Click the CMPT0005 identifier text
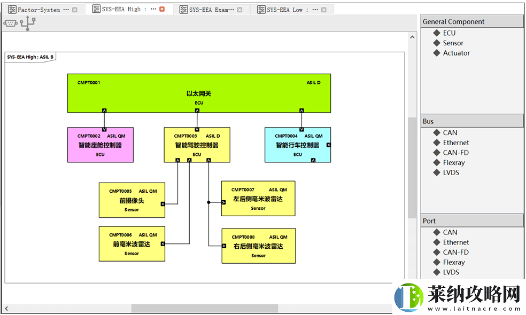This screenshot has width=526, height=315. [x=120, y=191]
